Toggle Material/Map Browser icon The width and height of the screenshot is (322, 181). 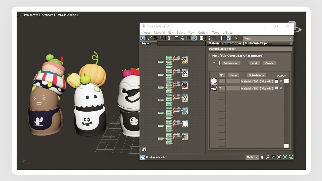click(x=222, y=38)
